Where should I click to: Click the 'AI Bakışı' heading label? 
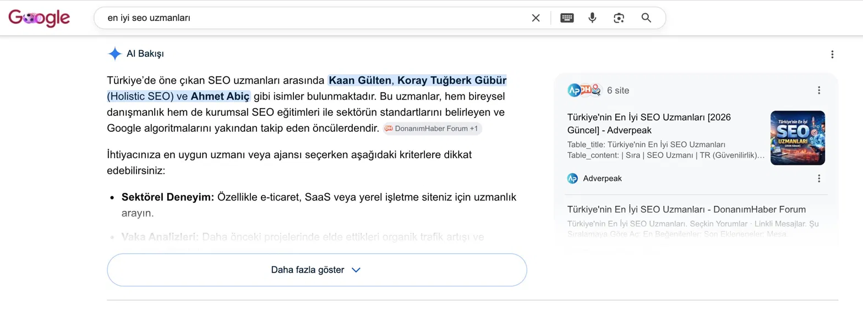145,54
